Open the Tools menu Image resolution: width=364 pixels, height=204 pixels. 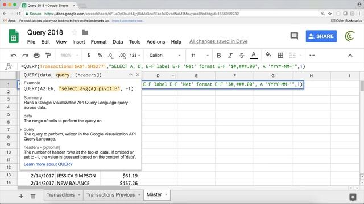pos(135,42)
